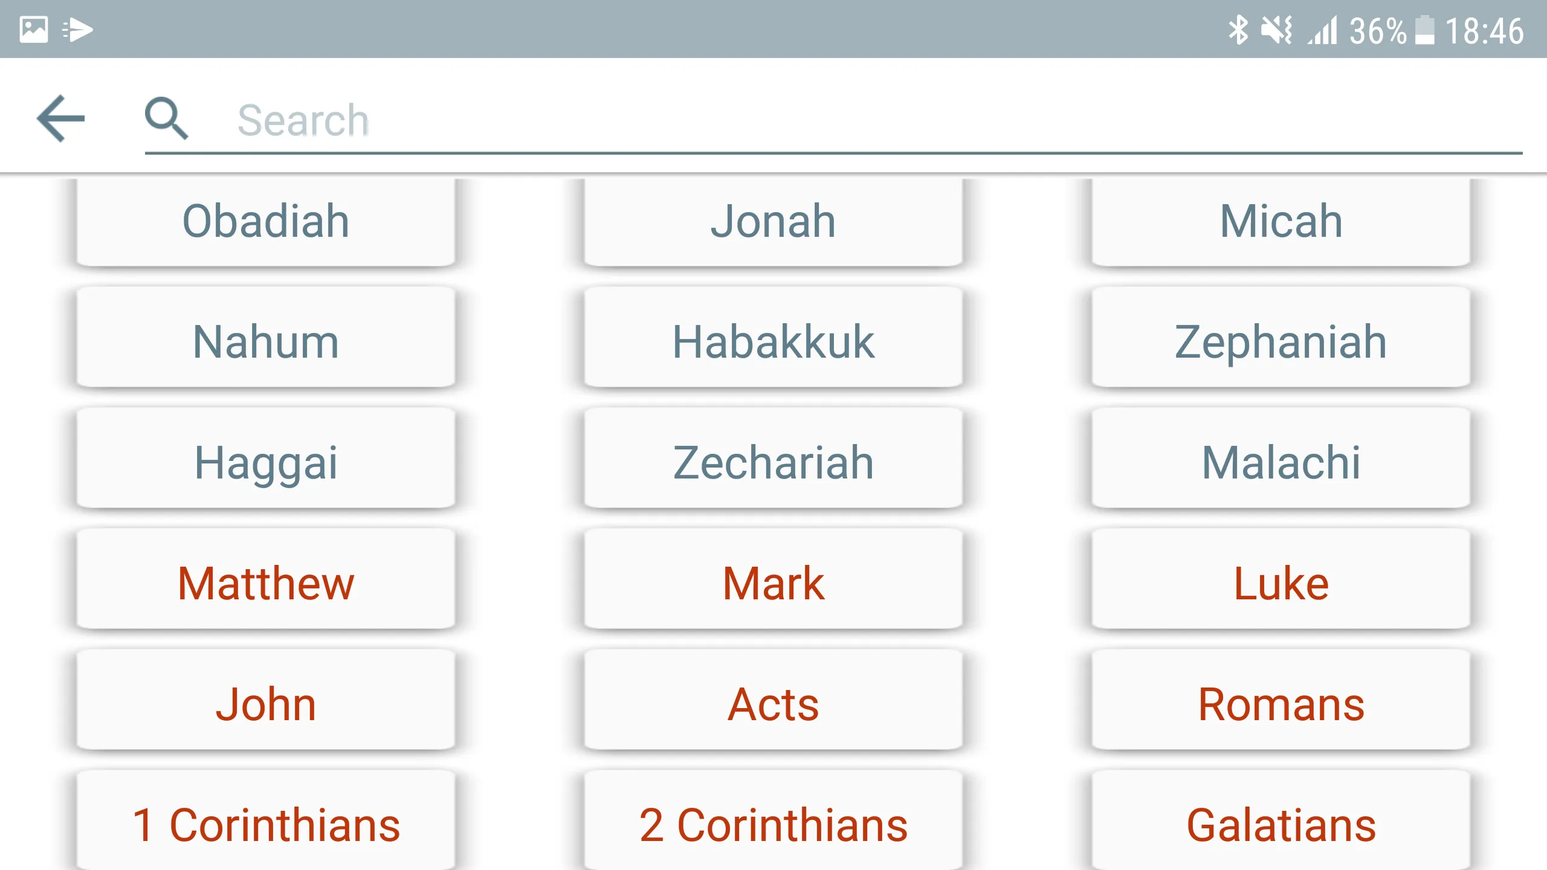Image resolution: width=1547 pixels, height=870 pixels.
Task: Select the book of Jonah
Action: pyautogui.click(x=772, y=220)
